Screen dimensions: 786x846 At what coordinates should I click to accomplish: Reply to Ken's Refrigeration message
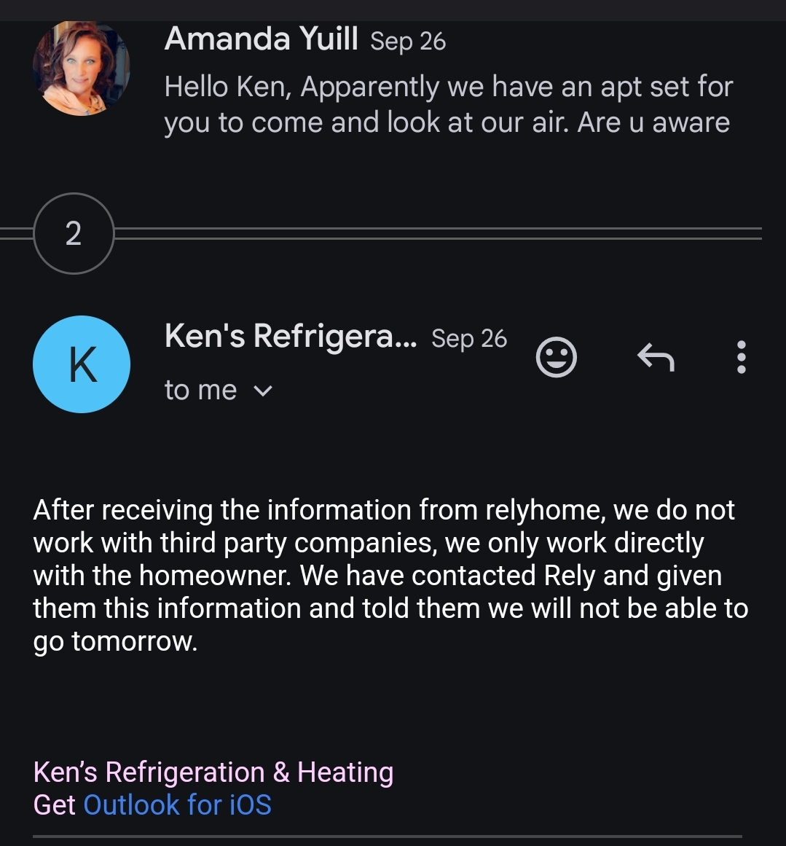[x=656, y=357]
